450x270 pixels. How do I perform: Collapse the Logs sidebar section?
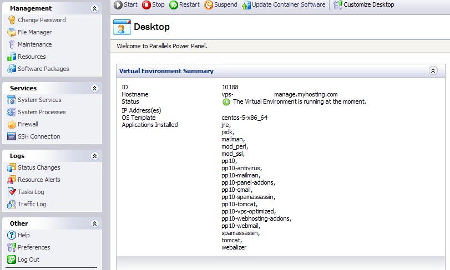pos(95,156)
